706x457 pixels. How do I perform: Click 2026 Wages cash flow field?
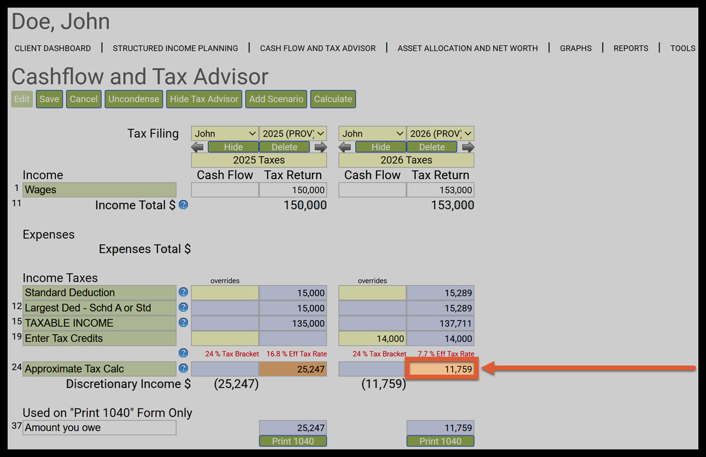tap(372, 190)
